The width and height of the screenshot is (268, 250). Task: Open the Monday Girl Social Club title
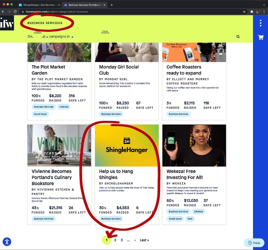coord(119,70)
